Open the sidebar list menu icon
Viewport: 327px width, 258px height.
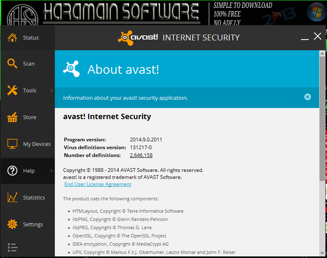click(12, 247)
